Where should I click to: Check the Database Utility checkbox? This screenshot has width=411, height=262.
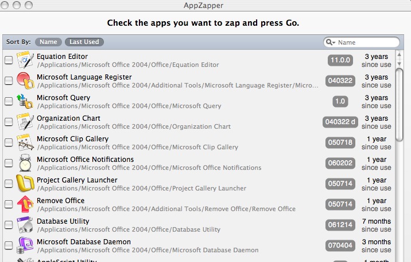pyautogui.click(x=9, y=225)
